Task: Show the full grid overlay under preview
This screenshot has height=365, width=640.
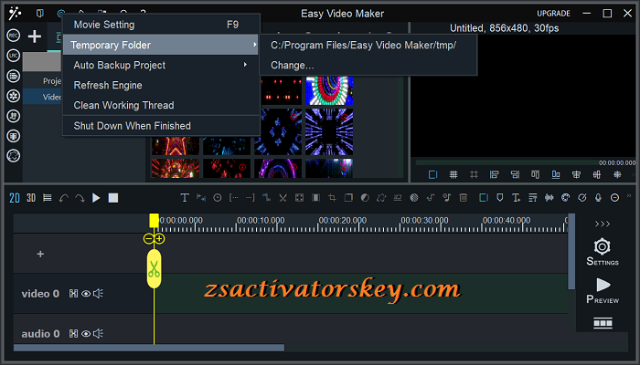Action: [453, 175]
